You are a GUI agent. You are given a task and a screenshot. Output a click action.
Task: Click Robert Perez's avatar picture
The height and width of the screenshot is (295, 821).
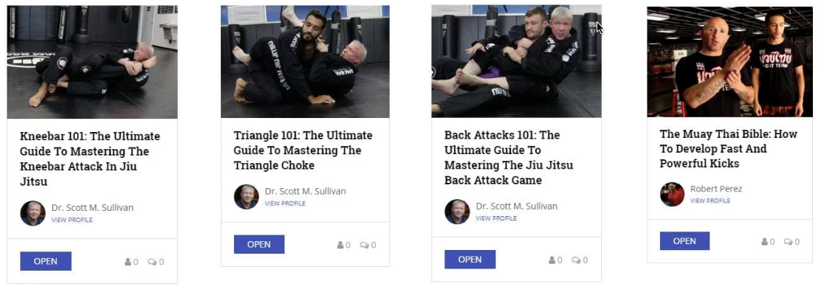click(673, 195)
